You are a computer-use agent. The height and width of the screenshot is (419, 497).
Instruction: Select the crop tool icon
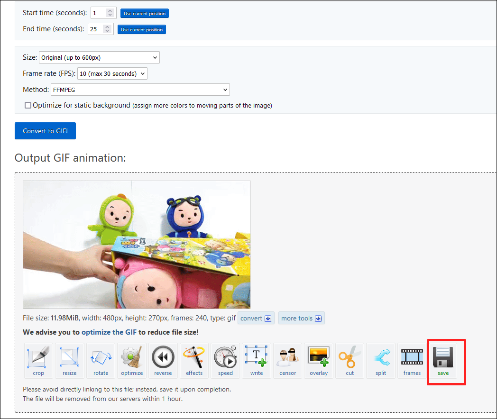pyautogui.click(x=38, y=360)
